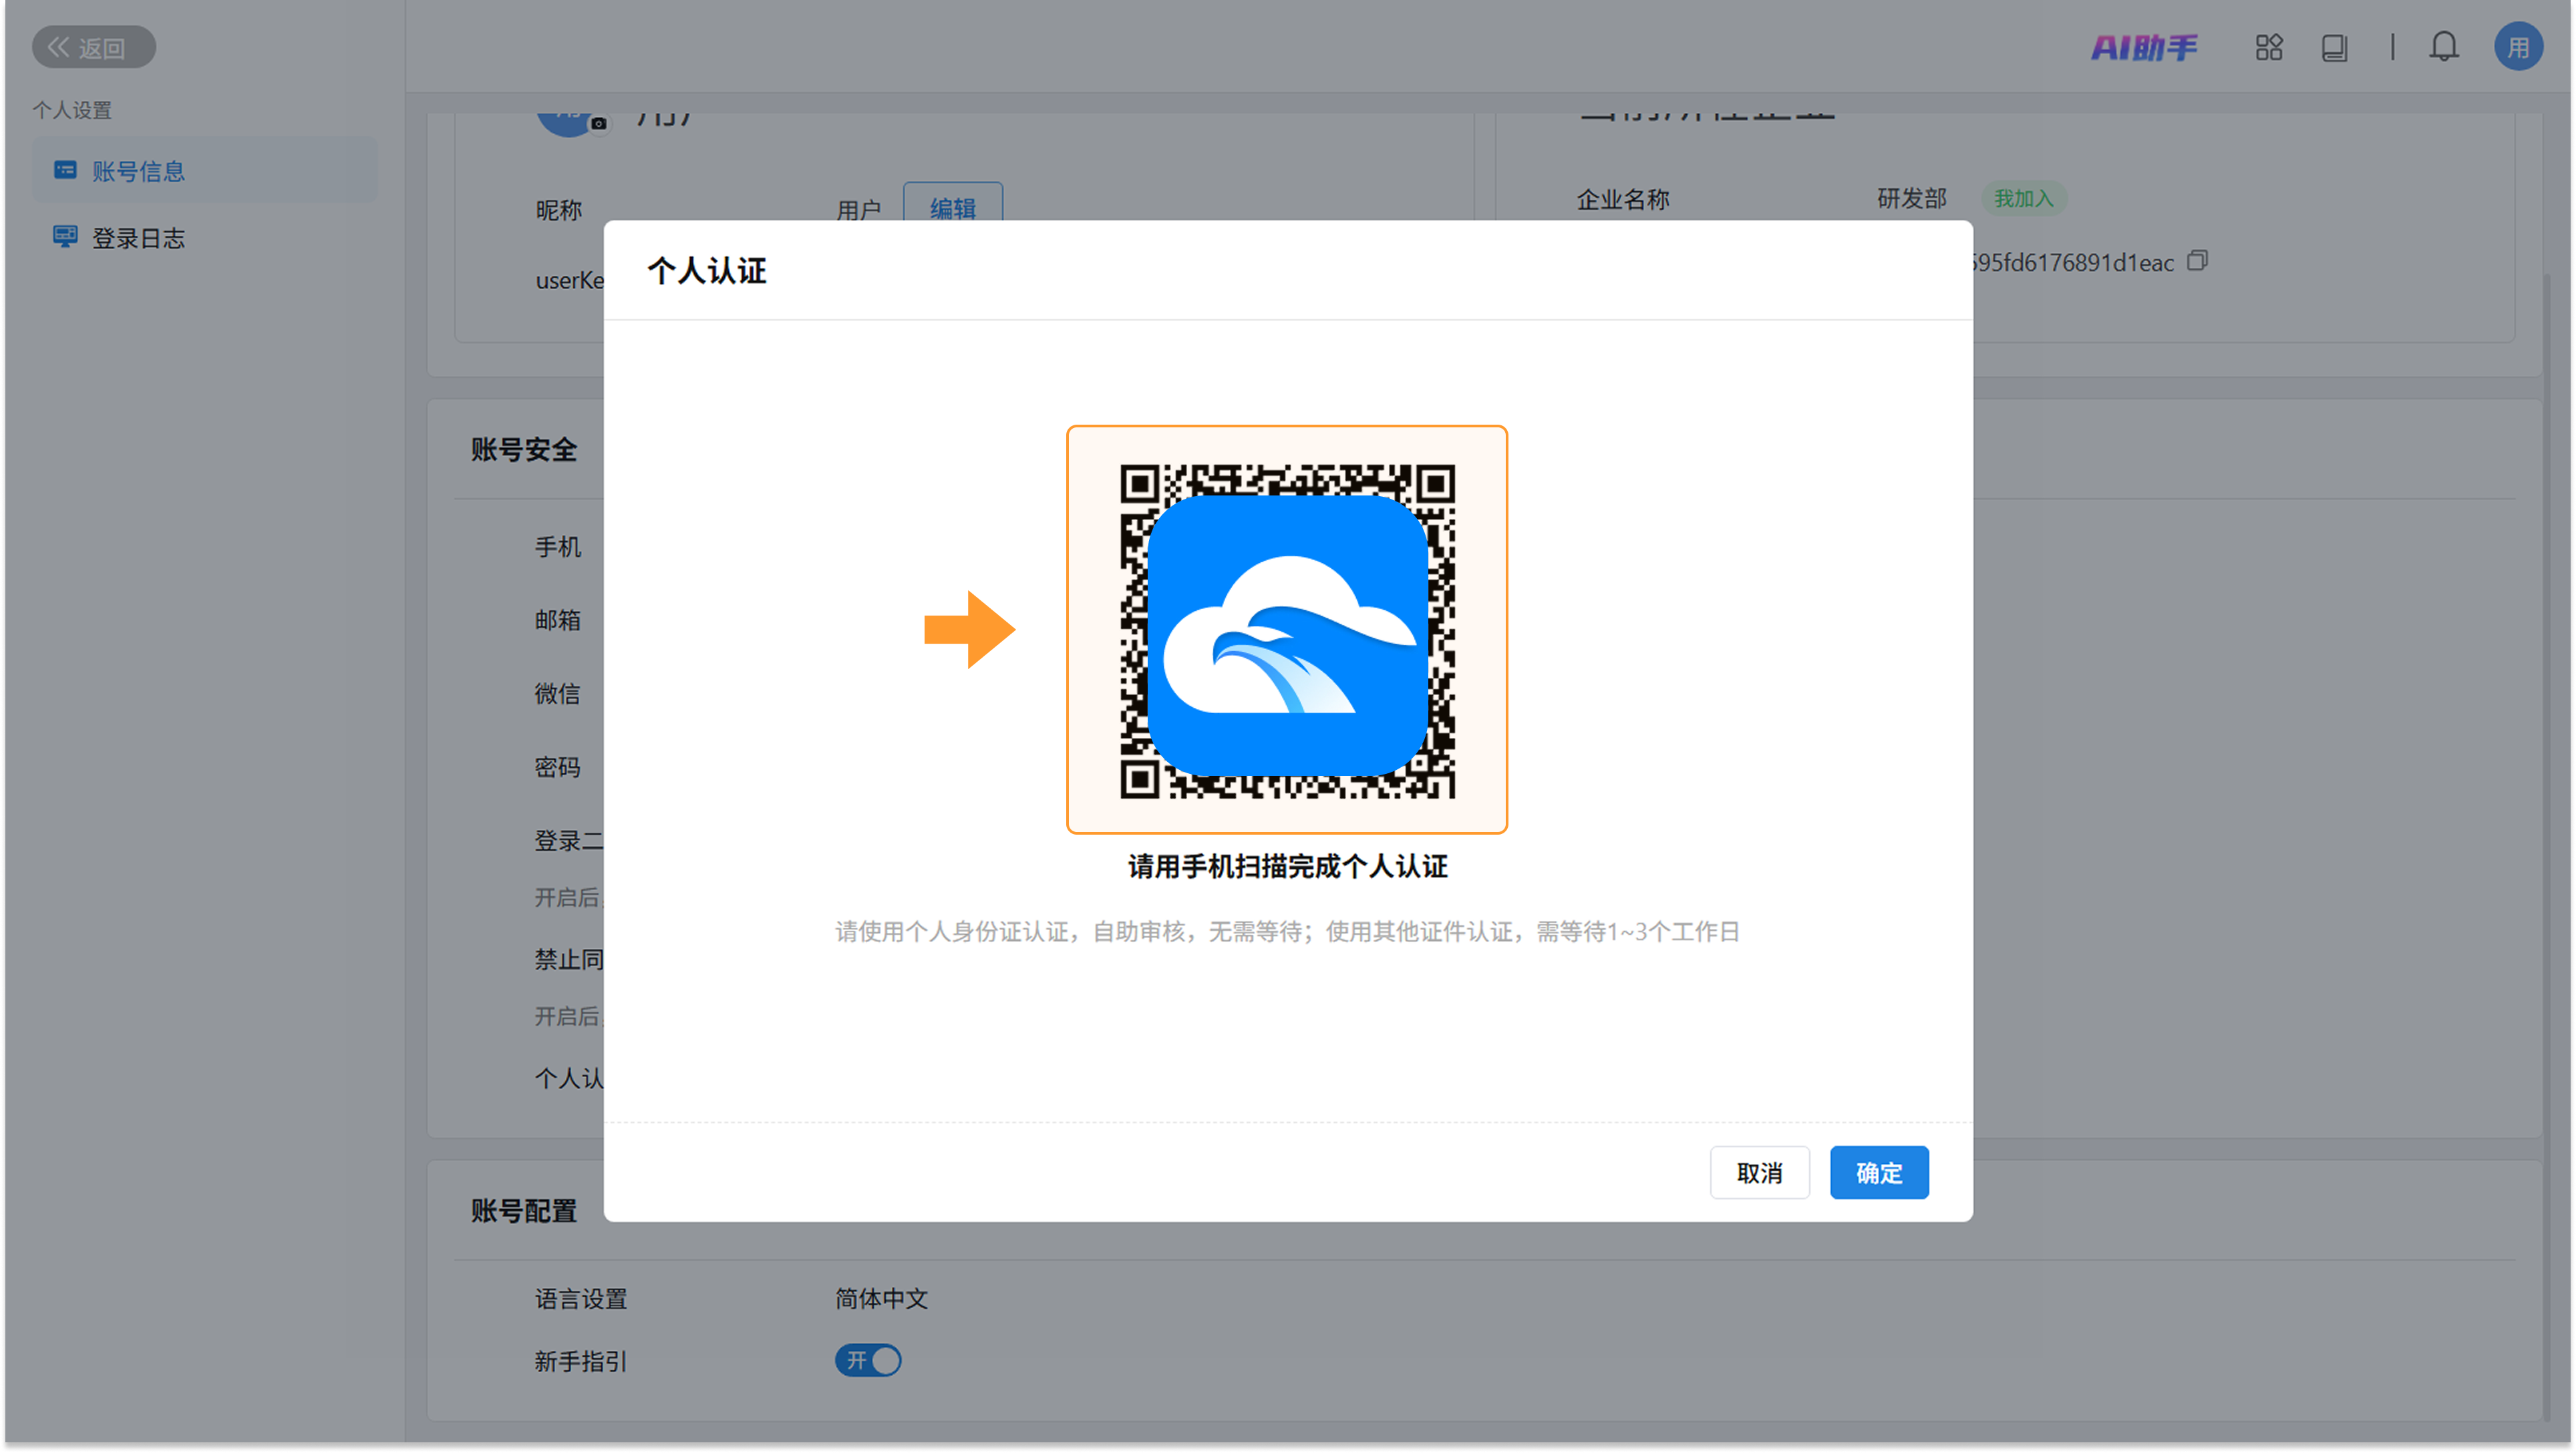Open the documentation book icon
The height and width of the screenshot is (1453, 2576).
2334,47
